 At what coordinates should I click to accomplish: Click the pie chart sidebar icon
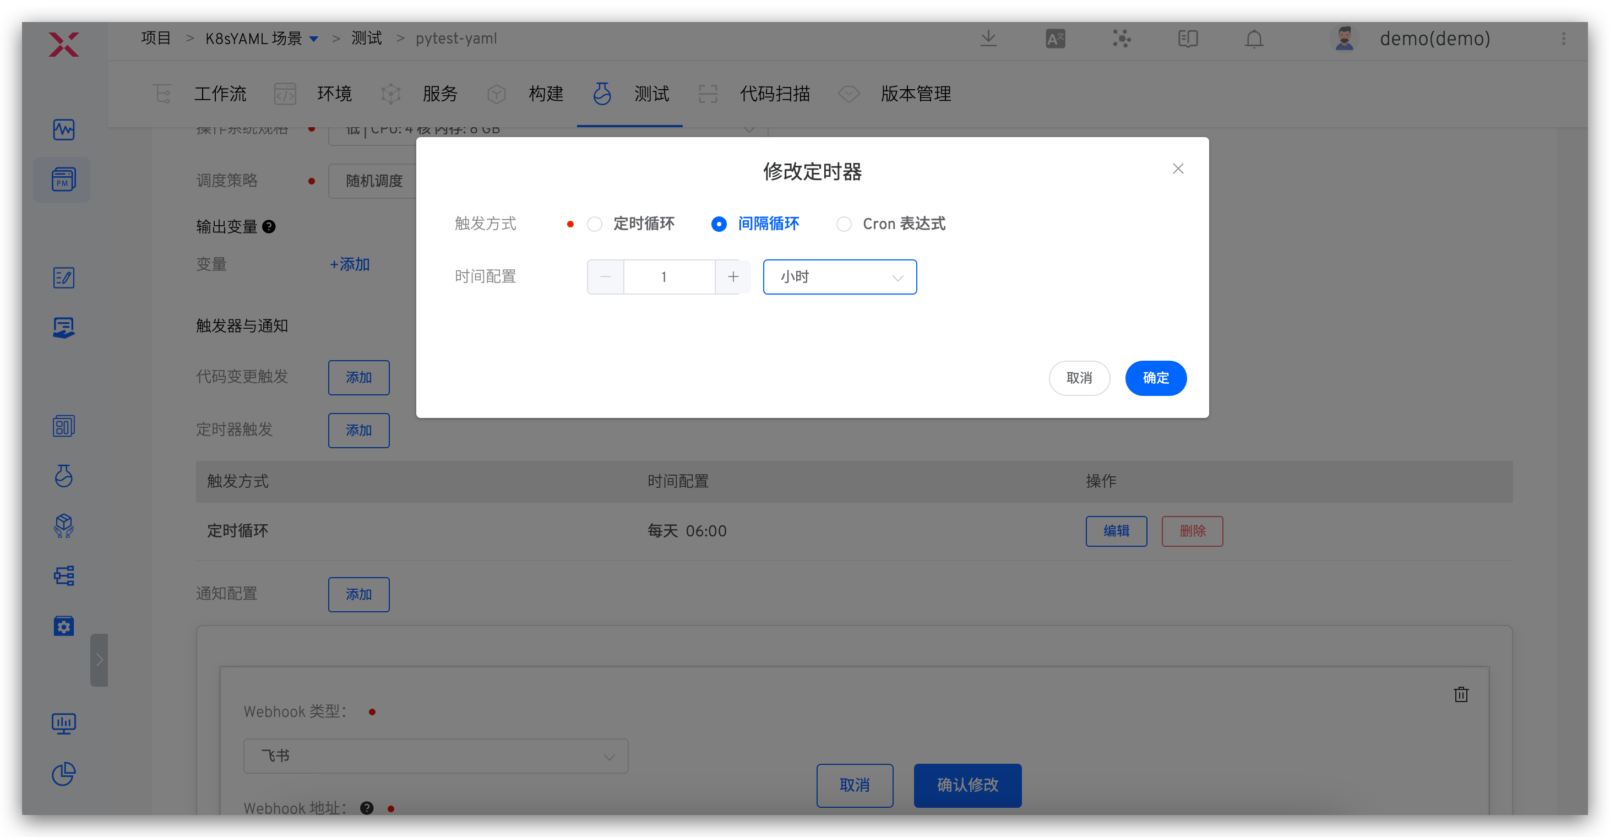pos(63,774)
